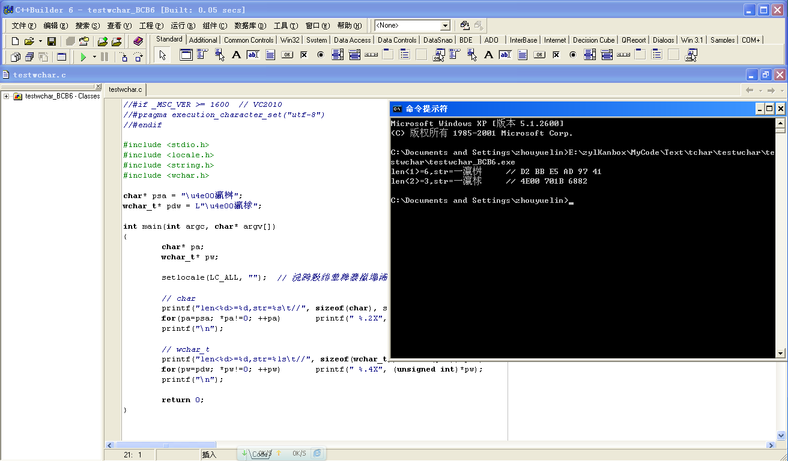788x461 pixels.
Task: Click the New item toolbar icon
Action: coord(16,41)
